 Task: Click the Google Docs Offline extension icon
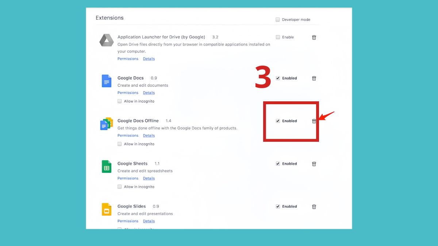107,124
